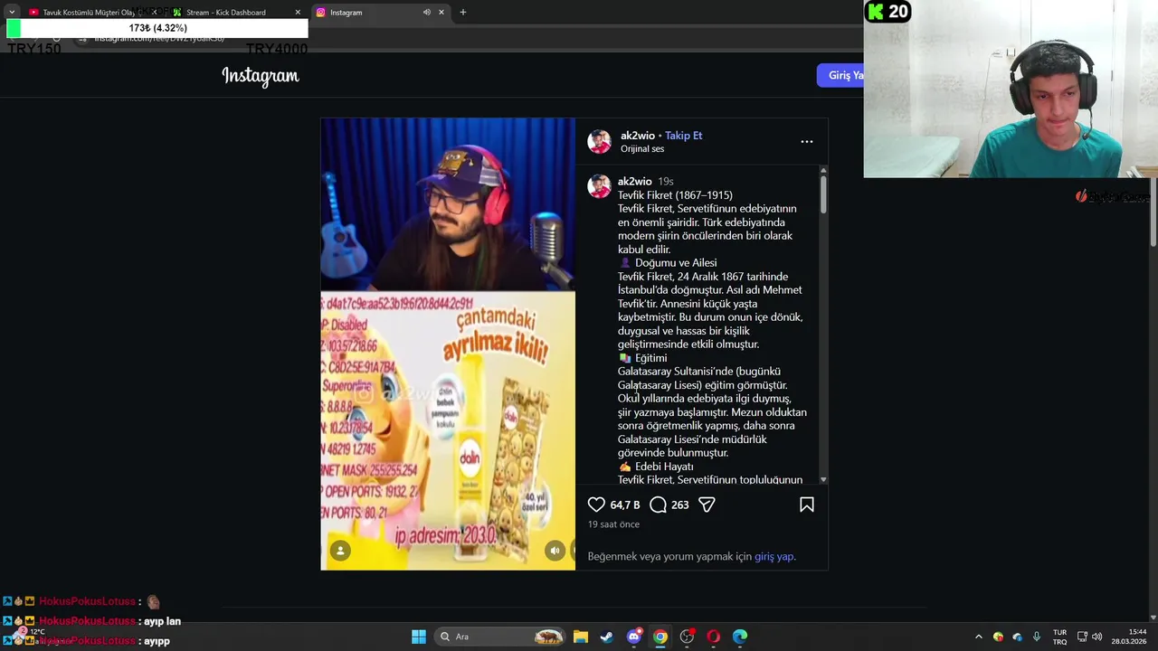Open File Explorer from taskbar

click(x=581, y=637)
